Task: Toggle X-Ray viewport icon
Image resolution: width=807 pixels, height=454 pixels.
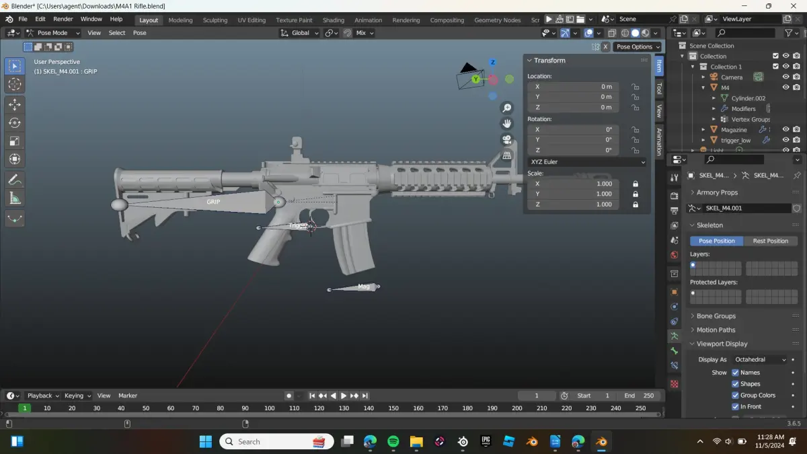Action: click(612, 33)
